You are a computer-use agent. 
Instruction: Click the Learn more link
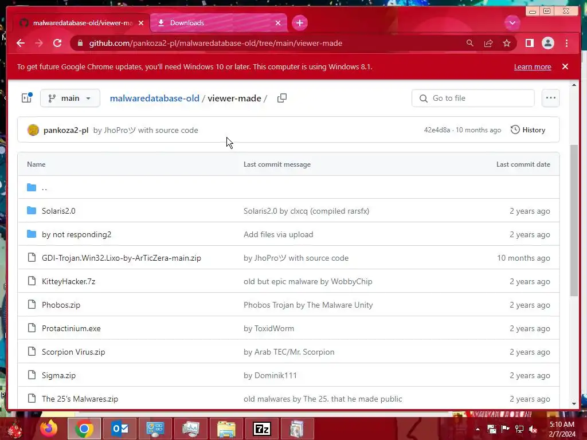coord(533,66)
